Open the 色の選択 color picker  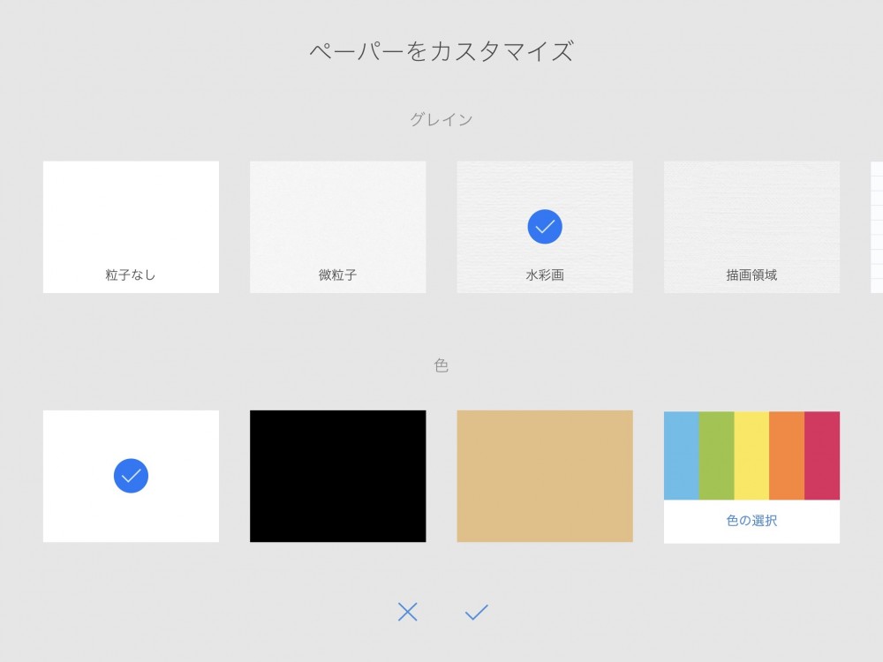click(x=751, y=521)
